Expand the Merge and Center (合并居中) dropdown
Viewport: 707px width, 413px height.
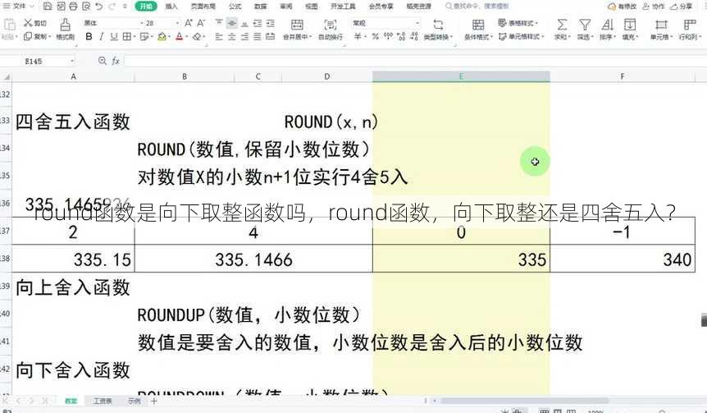[310, 37]
